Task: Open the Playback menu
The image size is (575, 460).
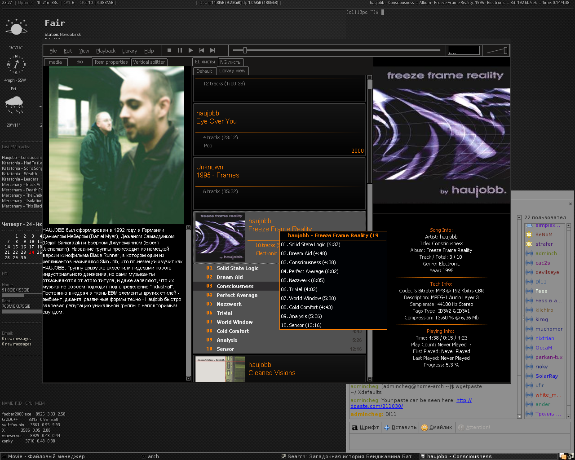Action: [106, 51]
